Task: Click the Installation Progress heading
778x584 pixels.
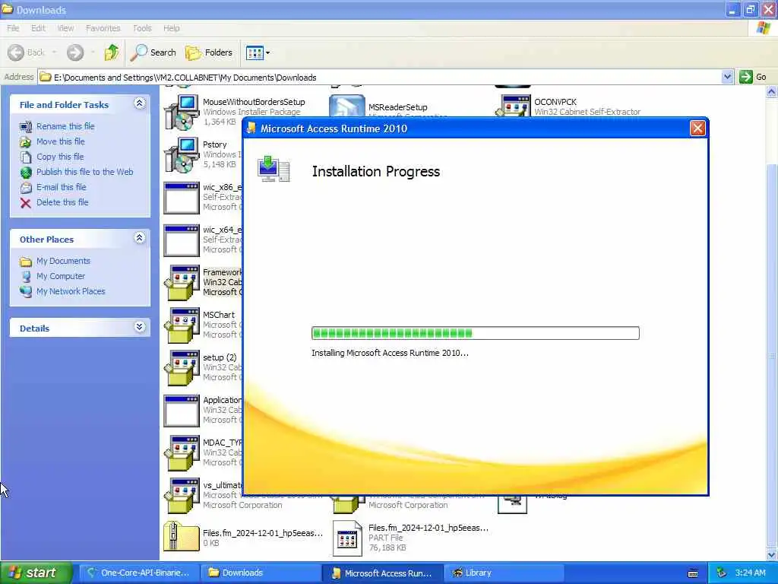Action: pos(375,171)
